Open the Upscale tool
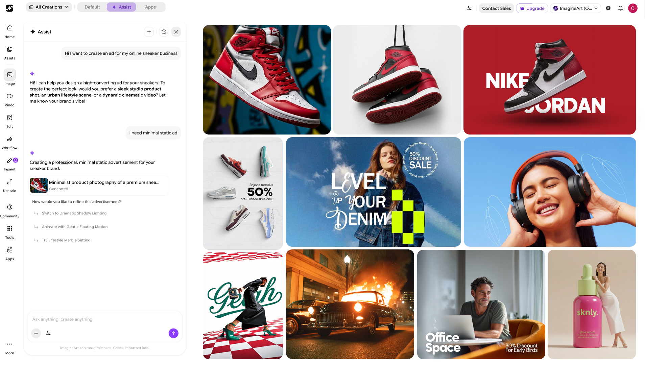This screenshot has width=645, height=365. point(9,186)
